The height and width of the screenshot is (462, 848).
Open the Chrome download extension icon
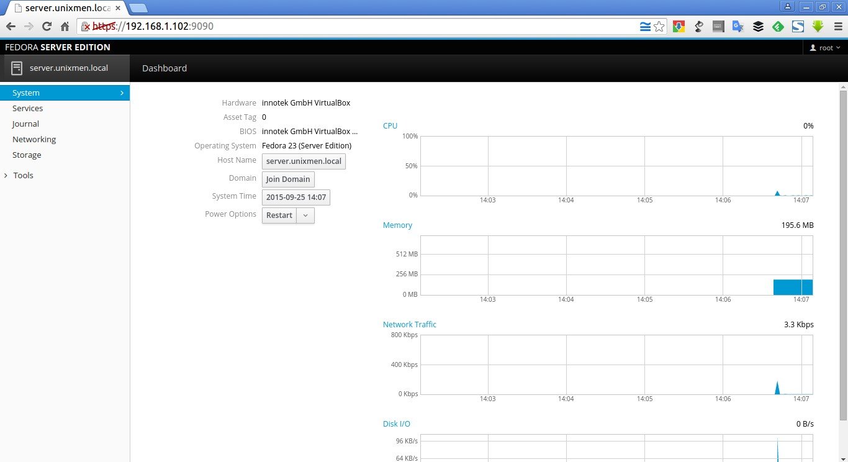tap(679, 27)
